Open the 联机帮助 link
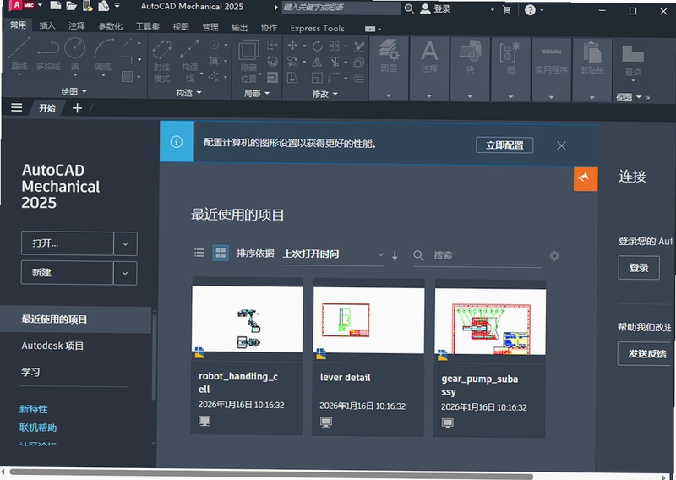 (x=38, y=428)
